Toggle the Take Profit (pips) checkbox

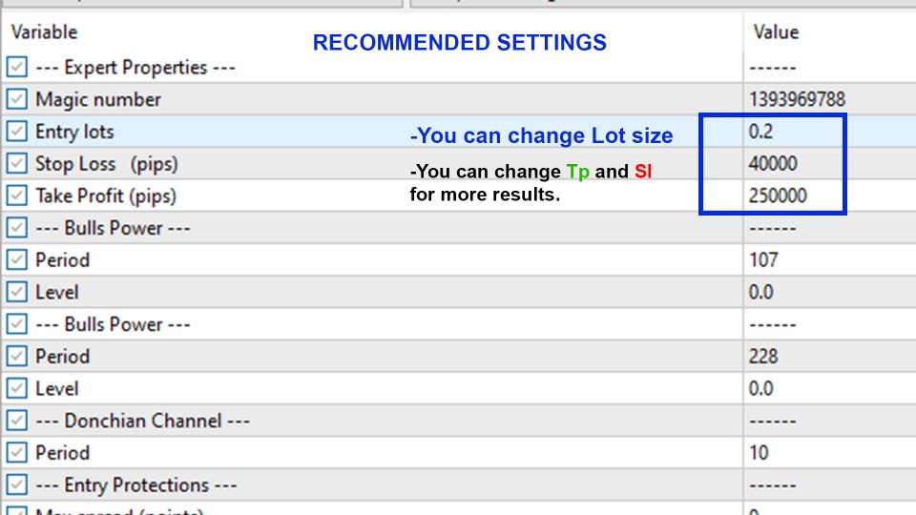pyautogui.click(x=16, y=196)
